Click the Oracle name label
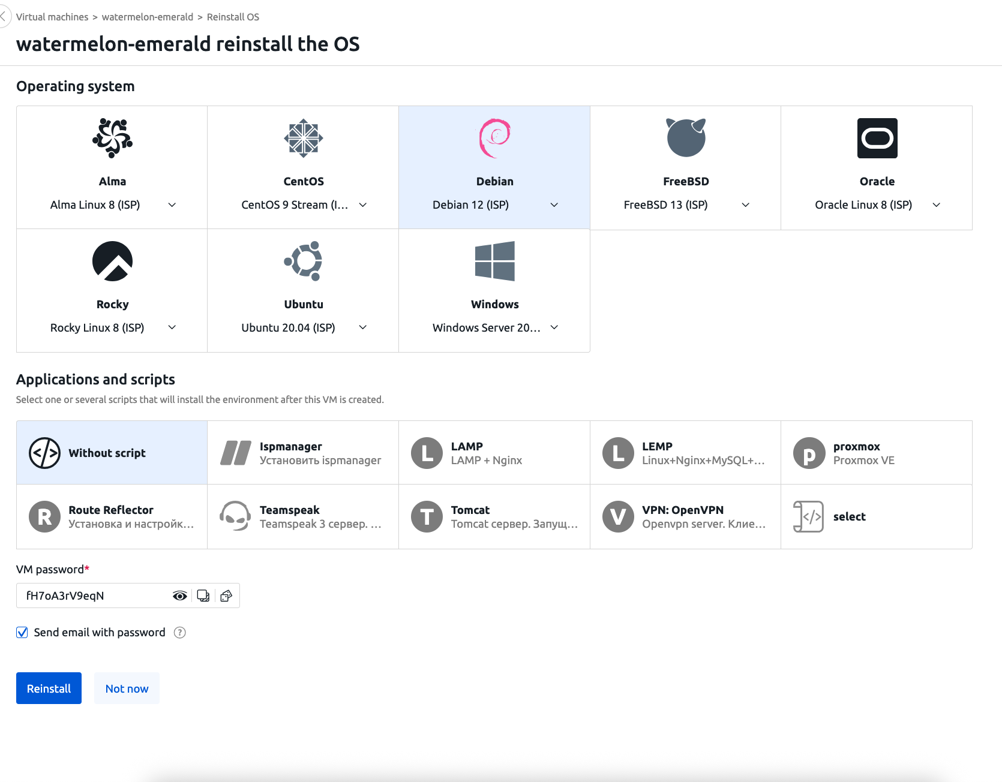This screenshot has width=1002, height=782. pyautogui.click(x=877, y=182)
